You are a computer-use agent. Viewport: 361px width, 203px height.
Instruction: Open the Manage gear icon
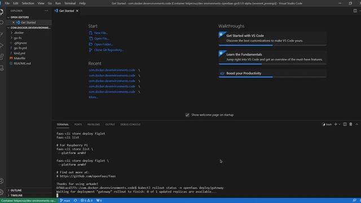(1, 192)
